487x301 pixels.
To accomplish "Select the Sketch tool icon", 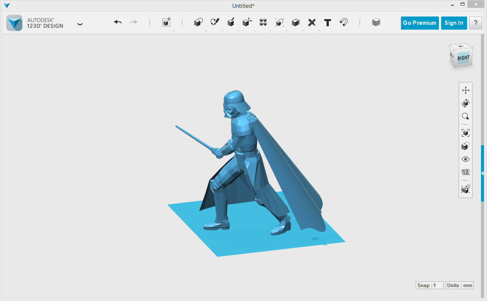I will click(215, 23).
